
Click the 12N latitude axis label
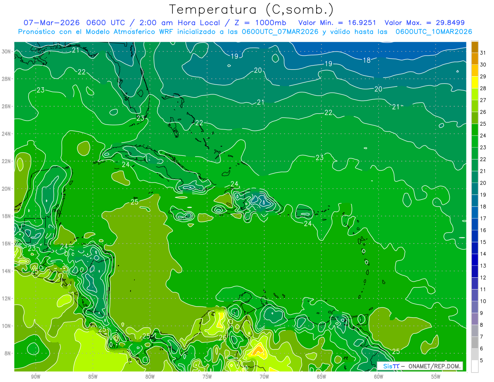pos(6,298)
